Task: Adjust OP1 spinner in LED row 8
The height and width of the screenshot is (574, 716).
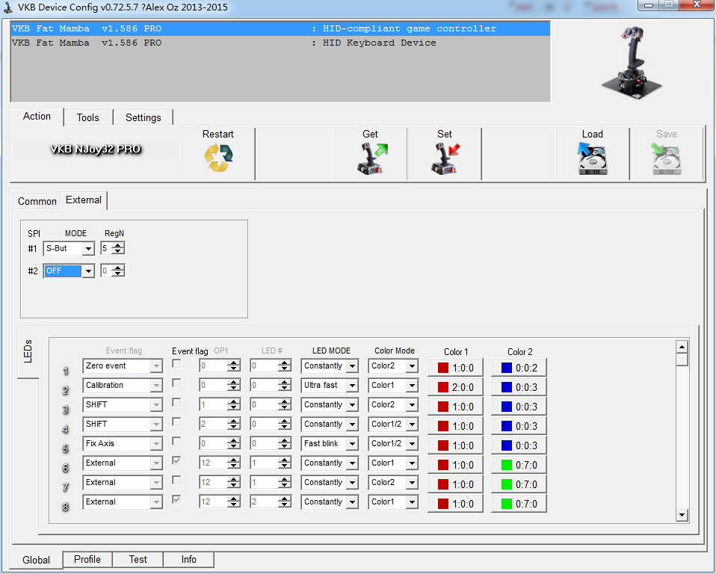Action: click(234, 502)
